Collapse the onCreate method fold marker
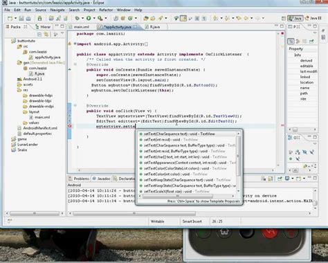 (75, 64)
